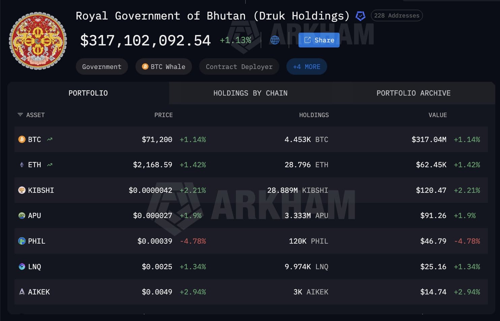Click the Ethereum icon in the ETH row

[x=22, y=165]
